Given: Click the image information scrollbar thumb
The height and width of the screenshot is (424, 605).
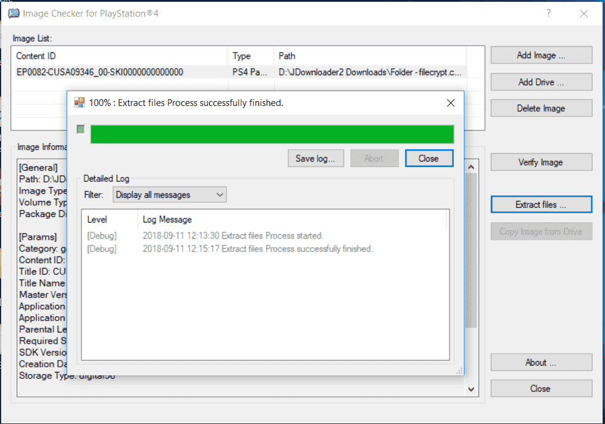Looking at the screenshot, I should [471, 251].
